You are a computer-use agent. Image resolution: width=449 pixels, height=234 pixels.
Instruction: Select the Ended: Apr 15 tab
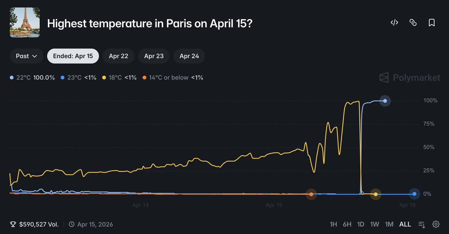pyautogui.click(x=73, y=56)
